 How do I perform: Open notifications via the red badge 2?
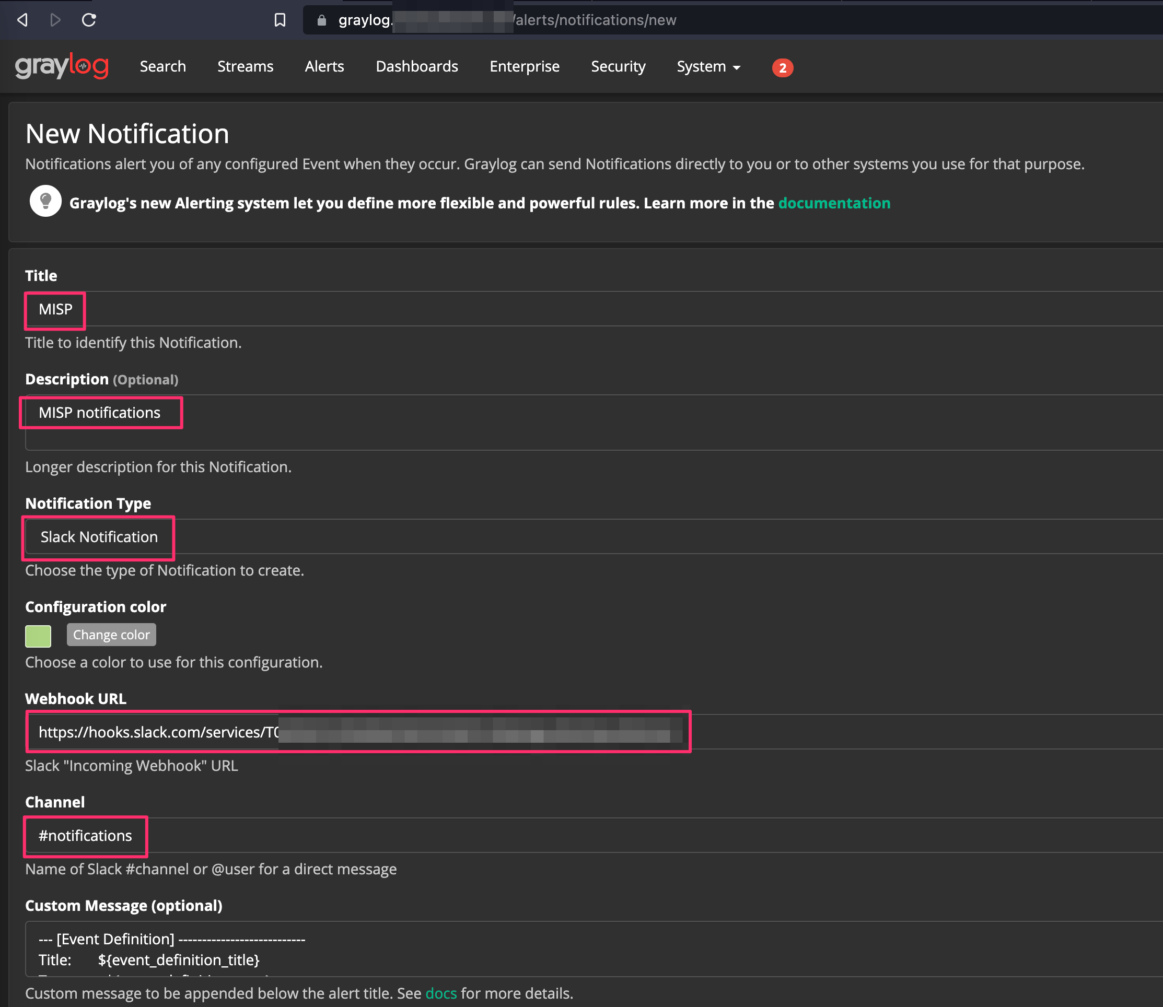(x=783, y=67)
